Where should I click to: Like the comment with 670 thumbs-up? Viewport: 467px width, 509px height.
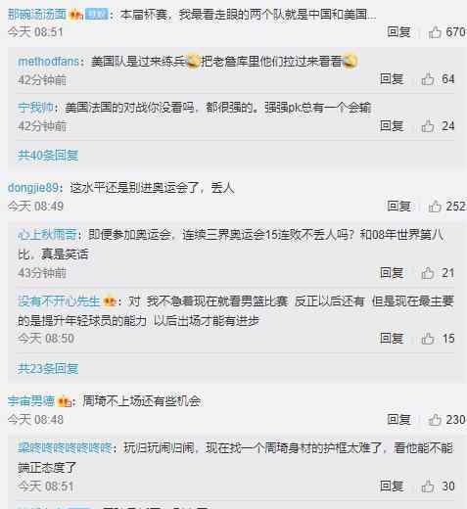pyautogui.click(x=435, y=32)
